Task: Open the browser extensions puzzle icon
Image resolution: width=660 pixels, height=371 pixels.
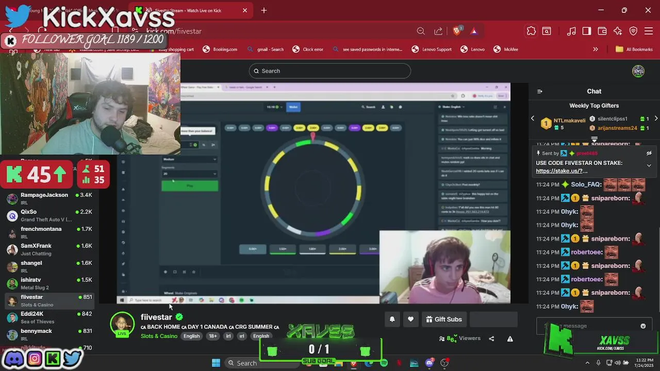Action: point(531,31)
